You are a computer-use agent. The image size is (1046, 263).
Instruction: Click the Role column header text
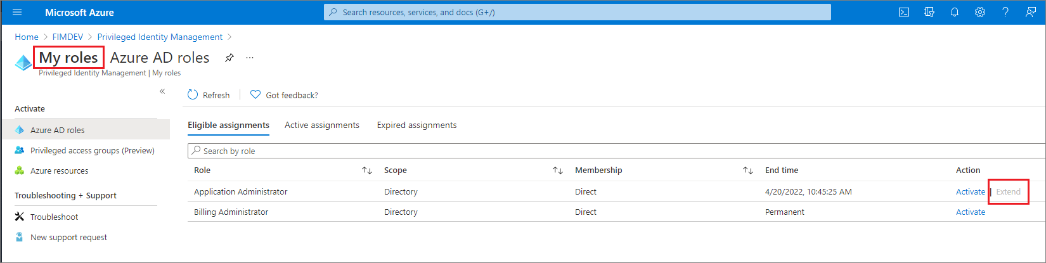point(202,170)
